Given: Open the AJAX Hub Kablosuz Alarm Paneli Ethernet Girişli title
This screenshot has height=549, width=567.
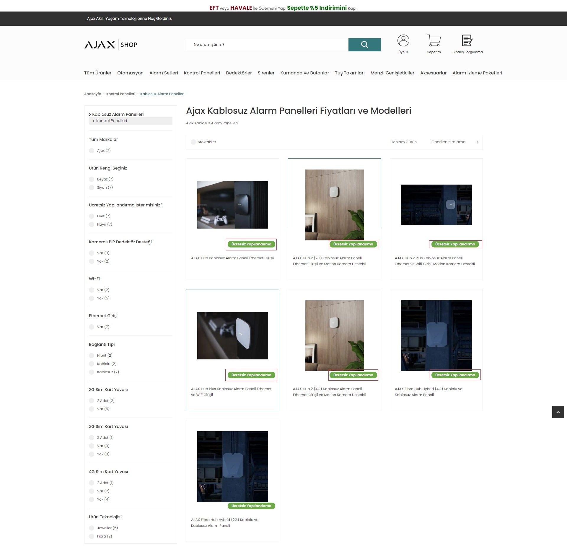Looking at the screenshot, I should (232, 258).
